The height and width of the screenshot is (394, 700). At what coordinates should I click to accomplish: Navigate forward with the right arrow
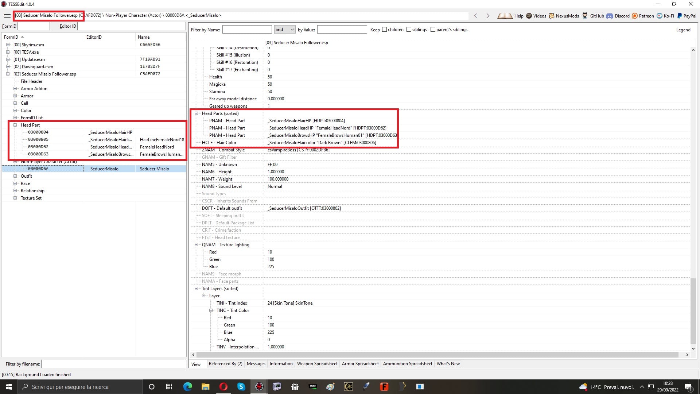coord(488,16)
